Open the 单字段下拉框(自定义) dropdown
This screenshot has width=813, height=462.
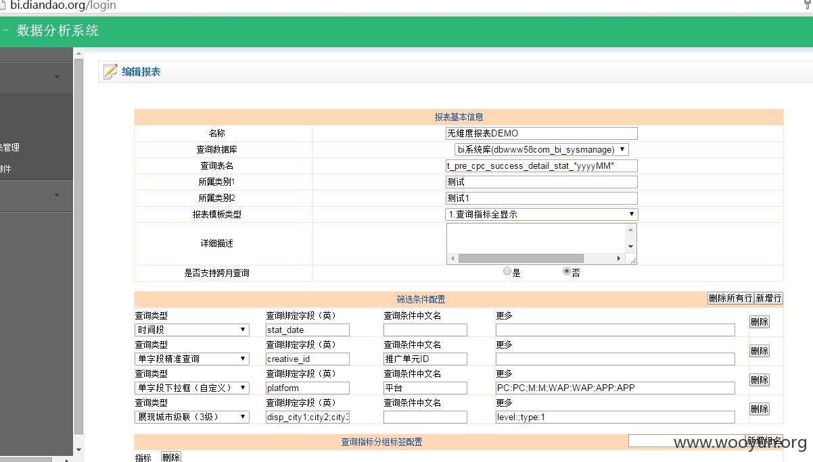click(x=192, y=388)
